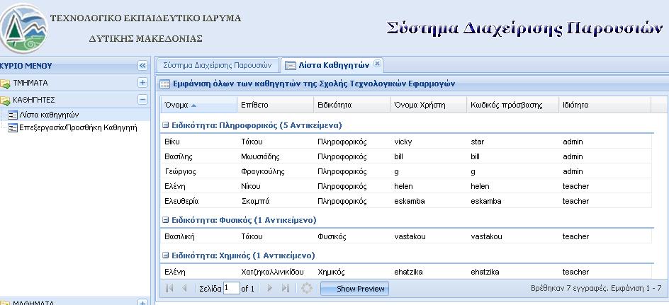
Task: Collapse the main menu sidebar panel
Action: (142, 66)
